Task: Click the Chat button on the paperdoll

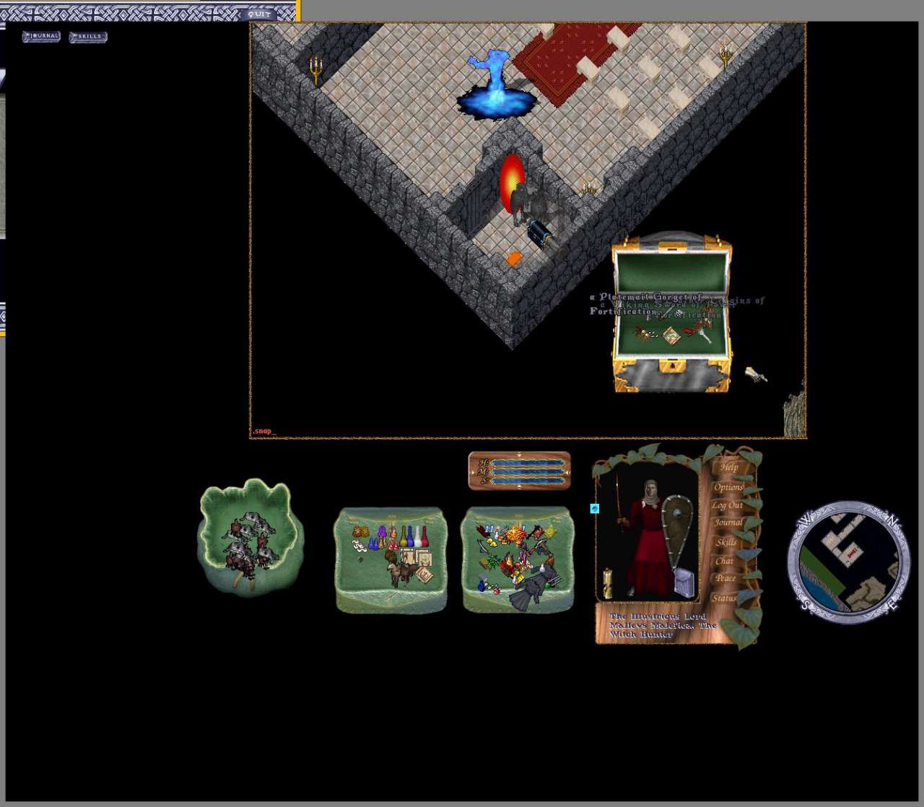Action: coord(724,561)
